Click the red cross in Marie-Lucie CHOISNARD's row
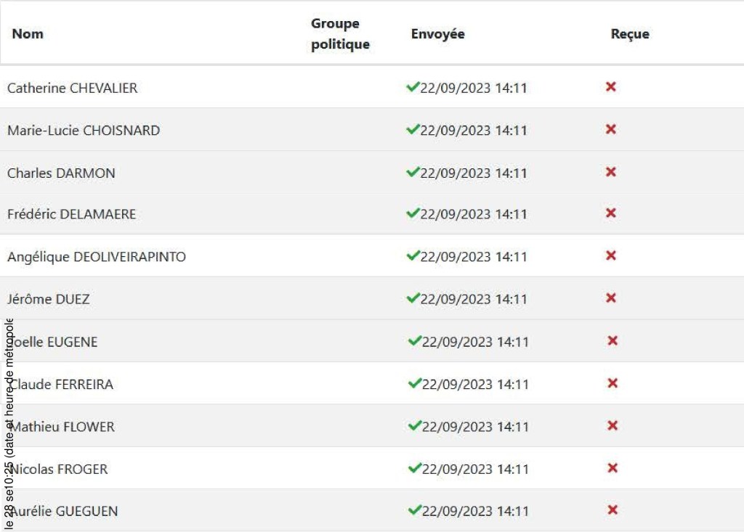 tap(610, 129)
